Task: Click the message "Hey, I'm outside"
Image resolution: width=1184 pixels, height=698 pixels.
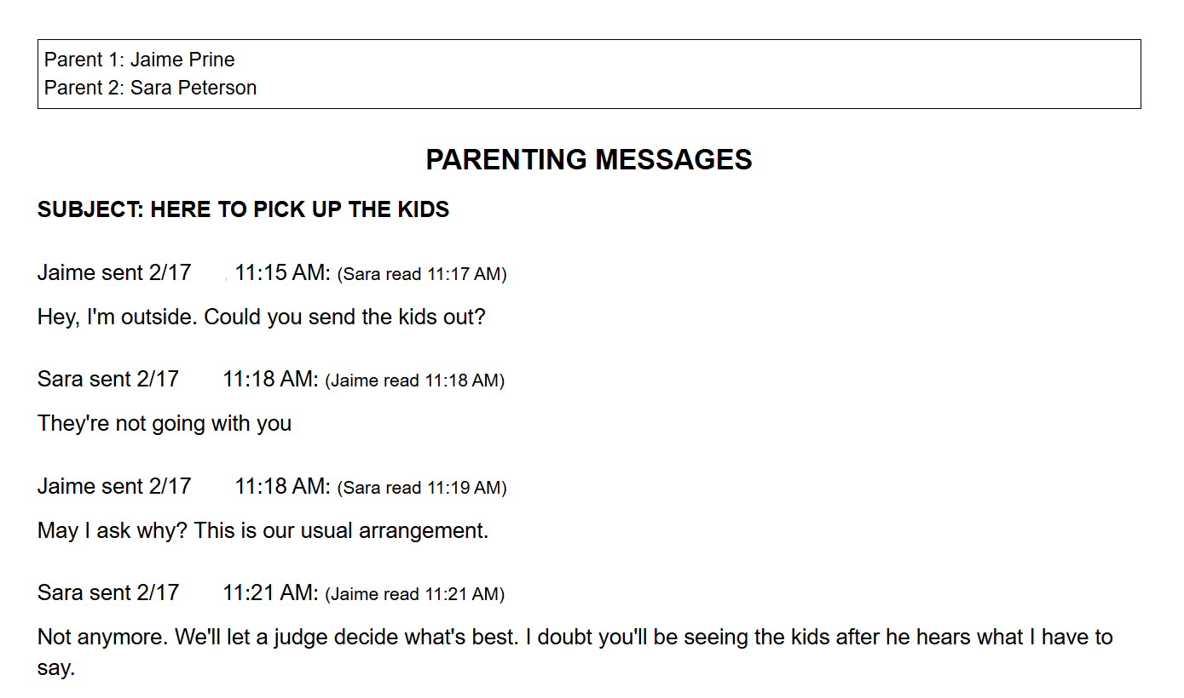Action: (x=261, y=318)
